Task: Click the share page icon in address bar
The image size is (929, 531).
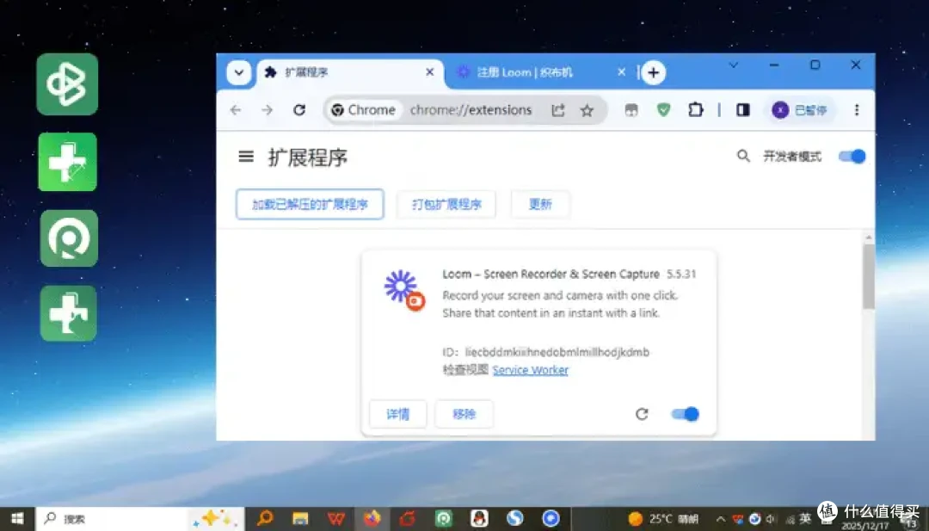Action: click(557, 110)
